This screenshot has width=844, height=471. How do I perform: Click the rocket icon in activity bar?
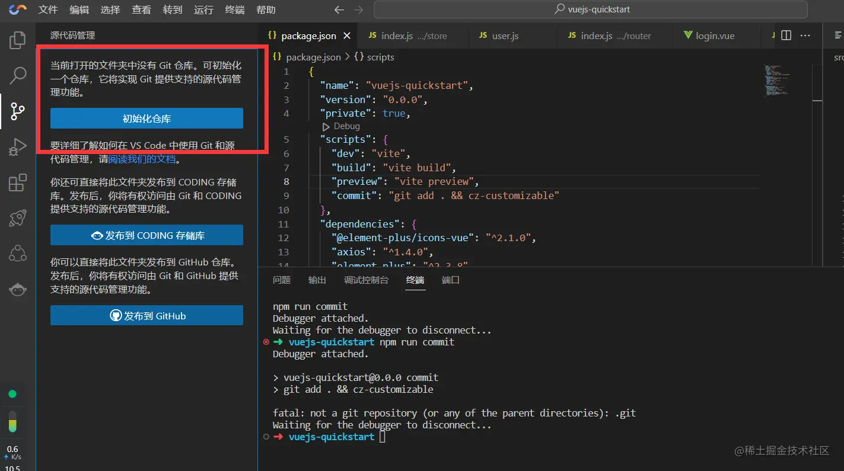point(18,218)
